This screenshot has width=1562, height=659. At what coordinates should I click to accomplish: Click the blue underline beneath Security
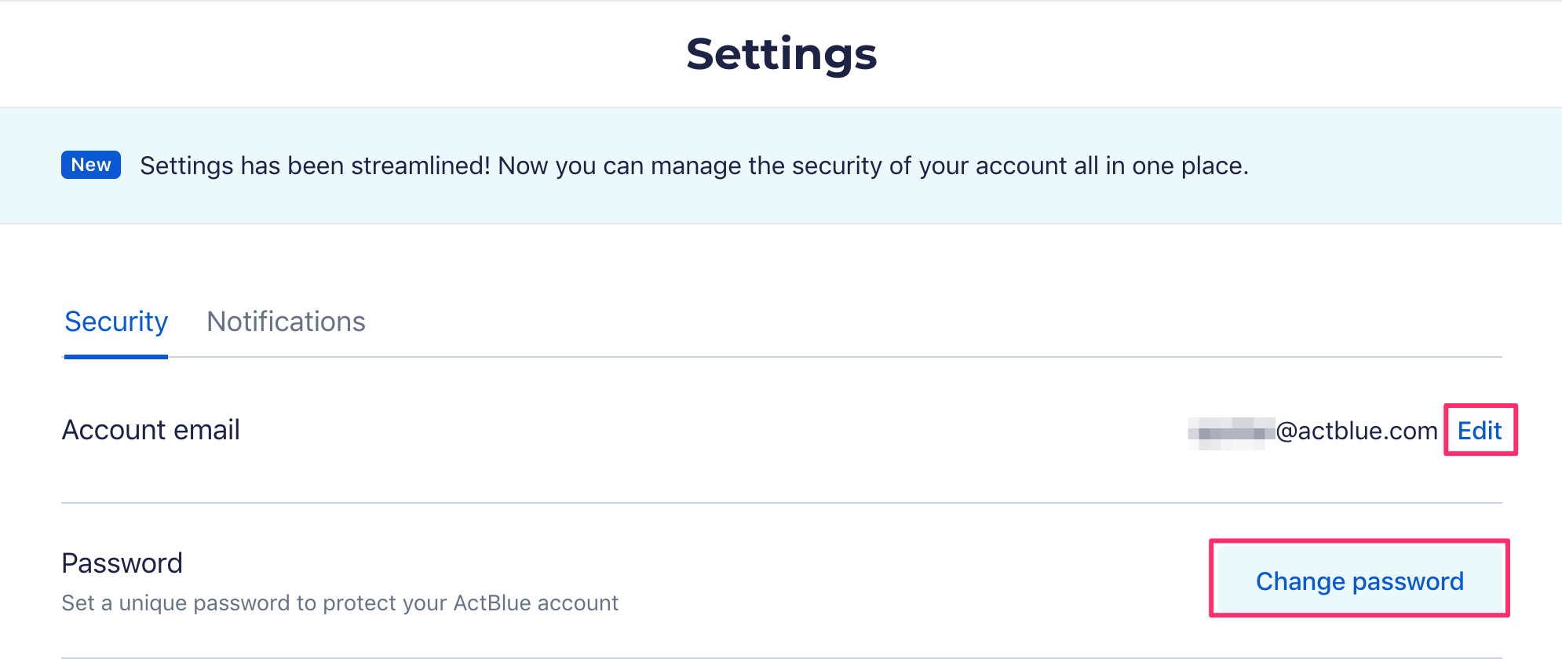coord(116,357)
